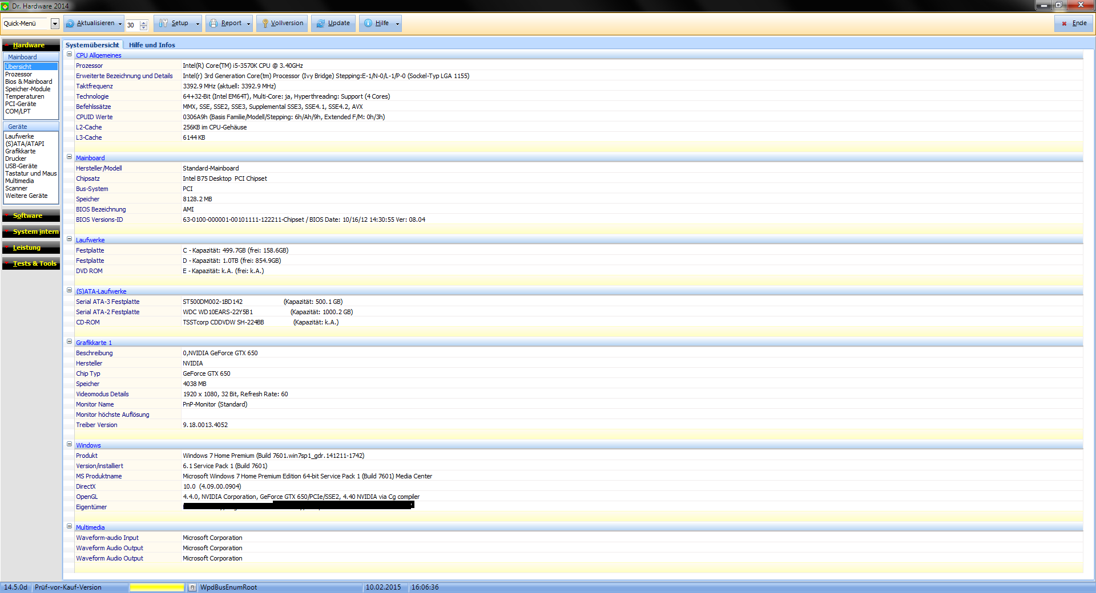Viewport: 1096px width, 593px height.
Task: Click the refresh interval field showing 30
Action: [x=133, y=25]
